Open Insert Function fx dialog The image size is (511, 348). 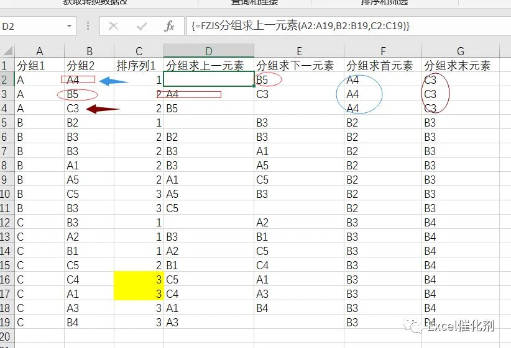tap(169, 26)
